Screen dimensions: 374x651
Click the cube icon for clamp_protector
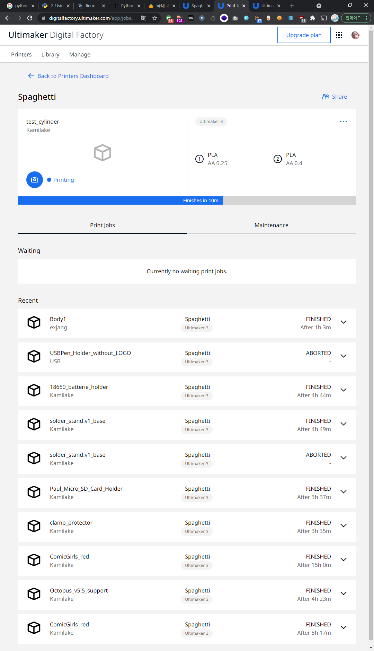tap(34, 526)
